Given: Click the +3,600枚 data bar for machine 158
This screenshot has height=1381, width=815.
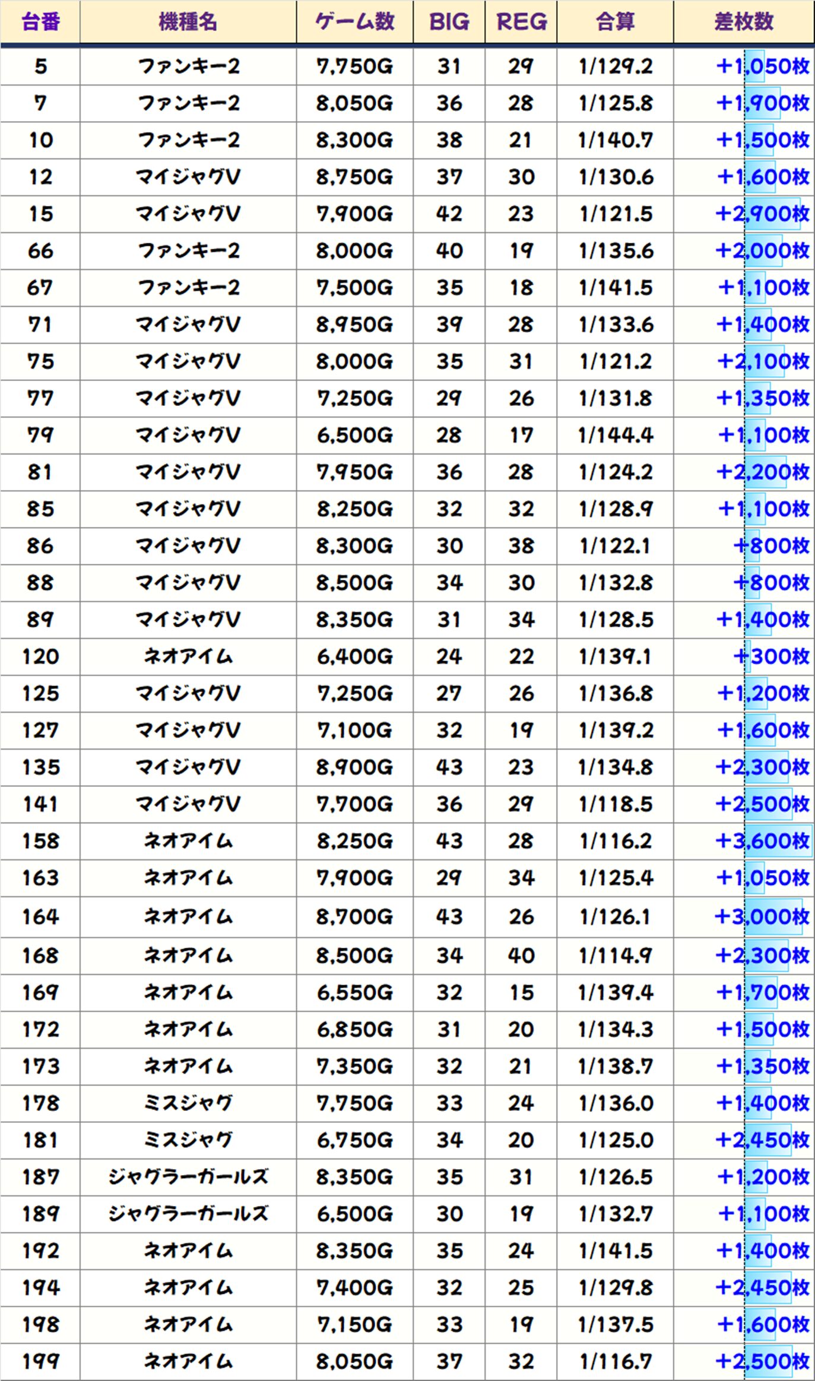Looking at the screenshot, I should (777, 841).
